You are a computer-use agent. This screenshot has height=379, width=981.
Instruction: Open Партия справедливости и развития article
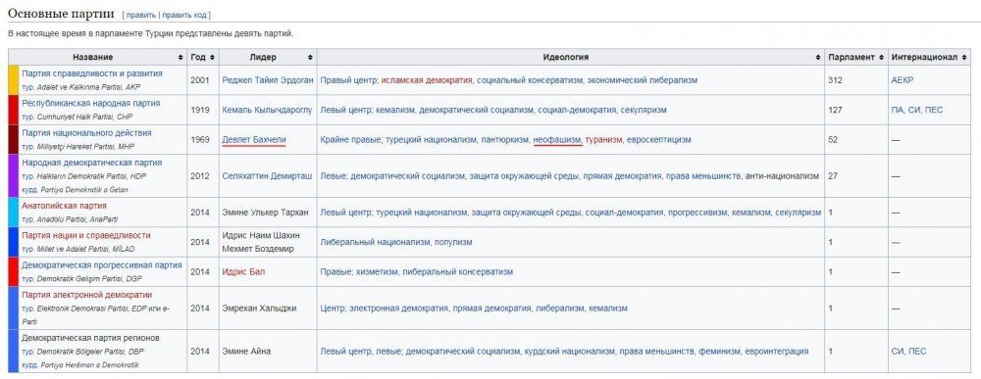click(x=92, y=73)
